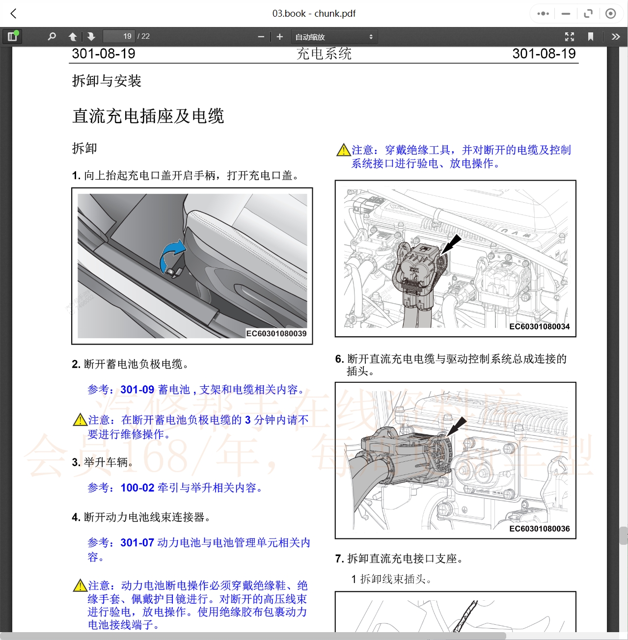Click the back navigation arrow

(13, 13)
